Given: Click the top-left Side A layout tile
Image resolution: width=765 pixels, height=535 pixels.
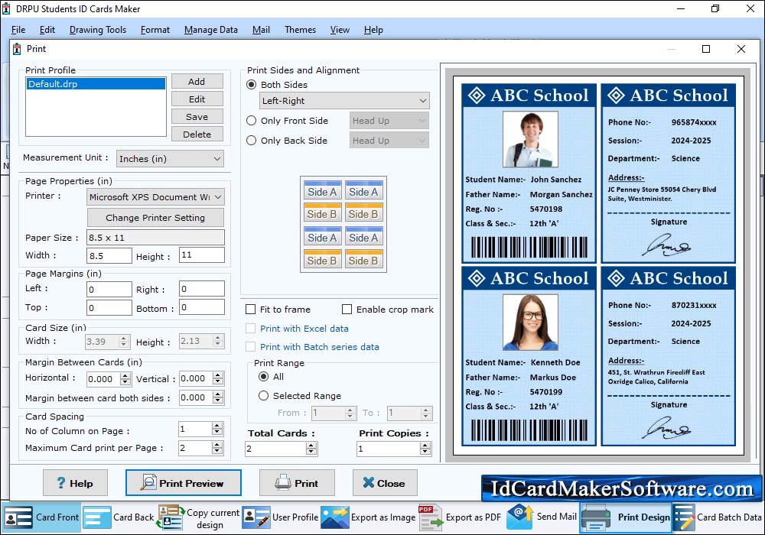Looking at the screenshot, I should (322, 190).
